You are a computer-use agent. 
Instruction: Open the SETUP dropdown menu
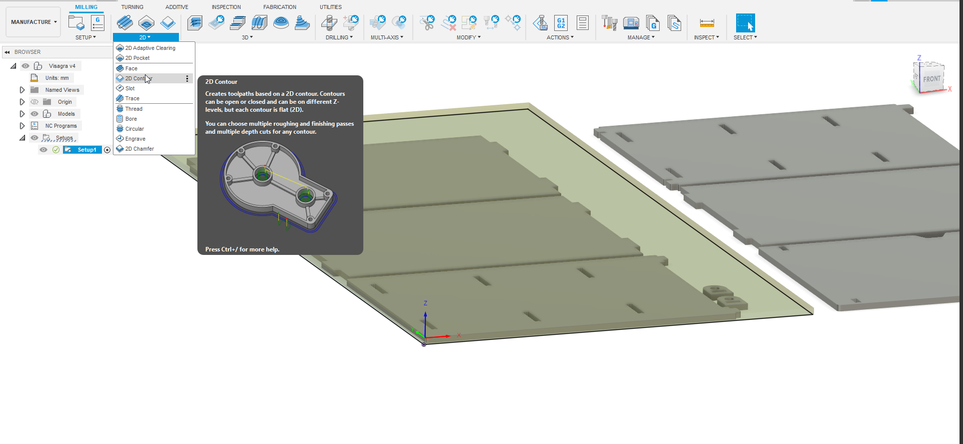pyautogui.click(x=86, y=37)
